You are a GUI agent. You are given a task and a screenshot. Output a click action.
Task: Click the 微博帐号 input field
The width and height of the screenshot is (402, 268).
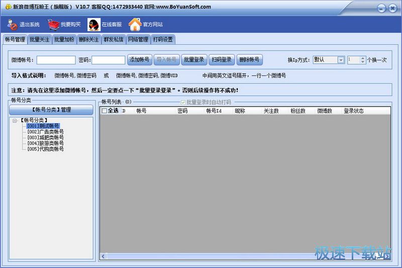pyautogui.click(x=56, y=60)
